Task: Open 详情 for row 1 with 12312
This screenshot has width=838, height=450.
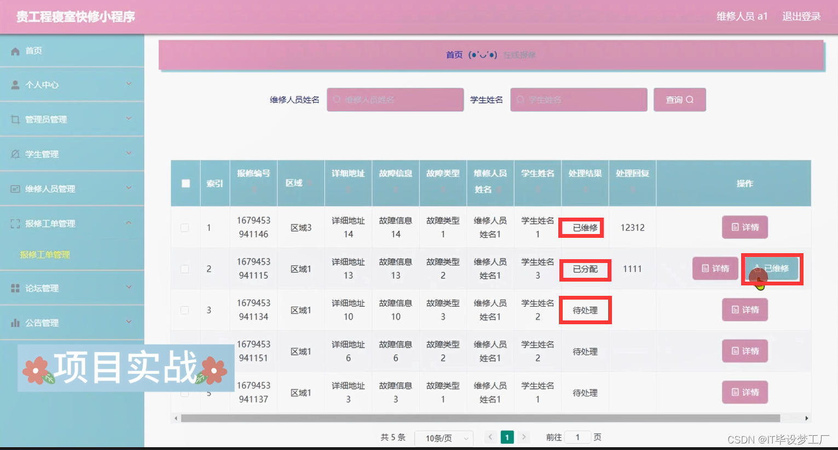Action: 745,227
